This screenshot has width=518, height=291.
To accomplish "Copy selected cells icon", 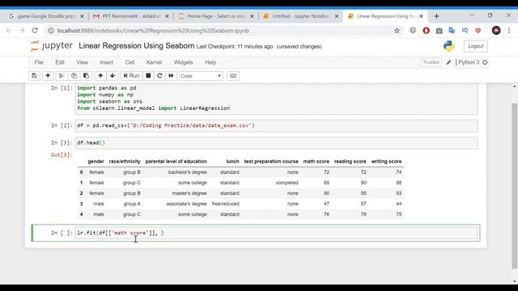I will click(x=74, y=76).
